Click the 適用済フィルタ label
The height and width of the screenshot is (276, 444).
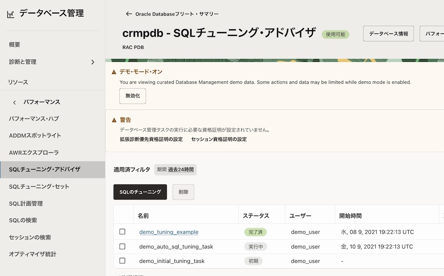[x=132, y=170]
